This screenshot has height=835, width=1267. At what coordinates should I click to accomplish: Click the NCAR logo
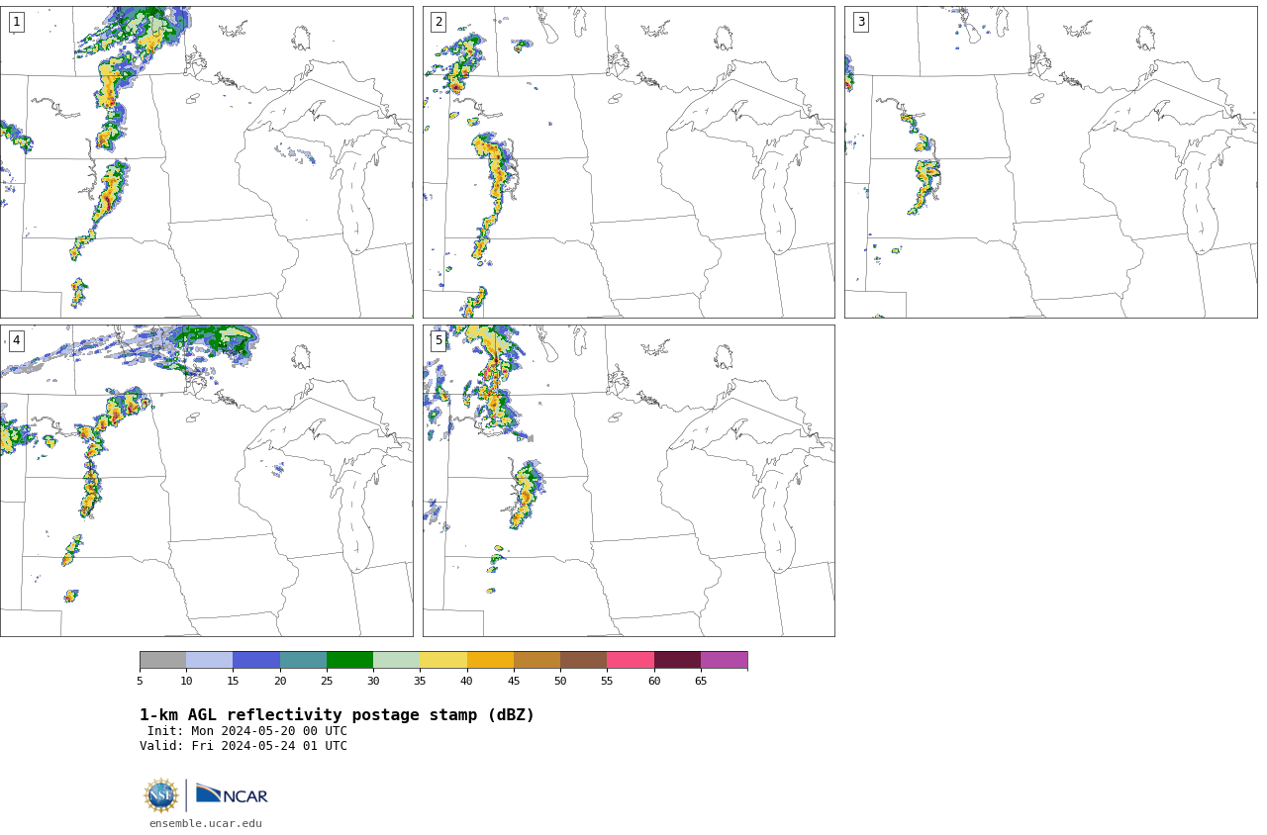point(232,794)
